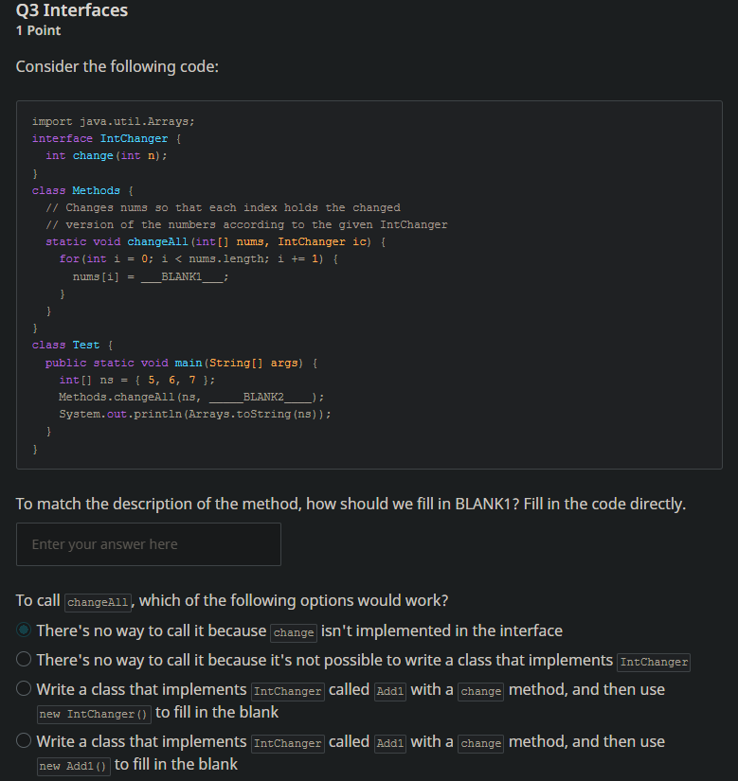The image size is (738, 781).
Task: Choose option saying IntChanger can't be implemented
Action: [23, 659]
